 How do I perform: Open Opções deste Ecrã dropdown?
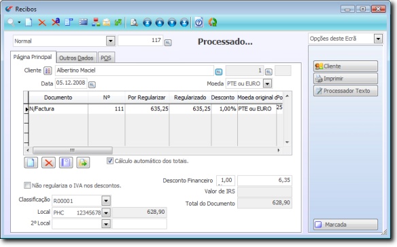378,39
